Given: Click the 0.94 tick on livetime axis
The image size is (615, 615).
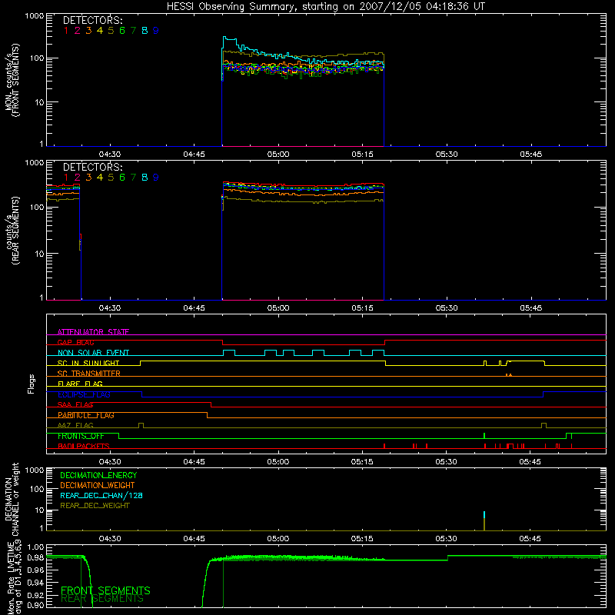Looking at the screenshot, I should (x=35, y=582).
